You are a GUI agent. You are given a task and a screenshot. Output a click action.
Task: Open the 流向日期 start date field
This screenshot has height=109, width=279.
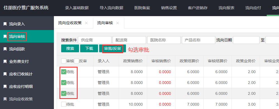(246, 40)
